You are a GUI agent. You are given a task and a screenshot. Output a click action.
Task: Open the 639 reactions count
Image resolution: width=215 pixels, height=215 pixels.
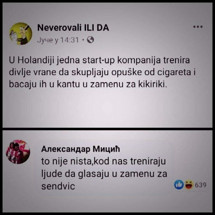[x=201, y=185]
